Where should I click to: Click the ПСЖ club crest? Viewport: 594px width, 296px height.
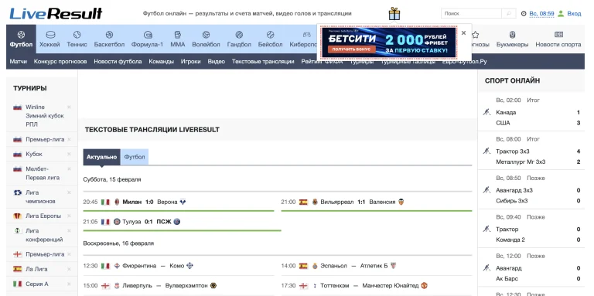pos(177,222)
